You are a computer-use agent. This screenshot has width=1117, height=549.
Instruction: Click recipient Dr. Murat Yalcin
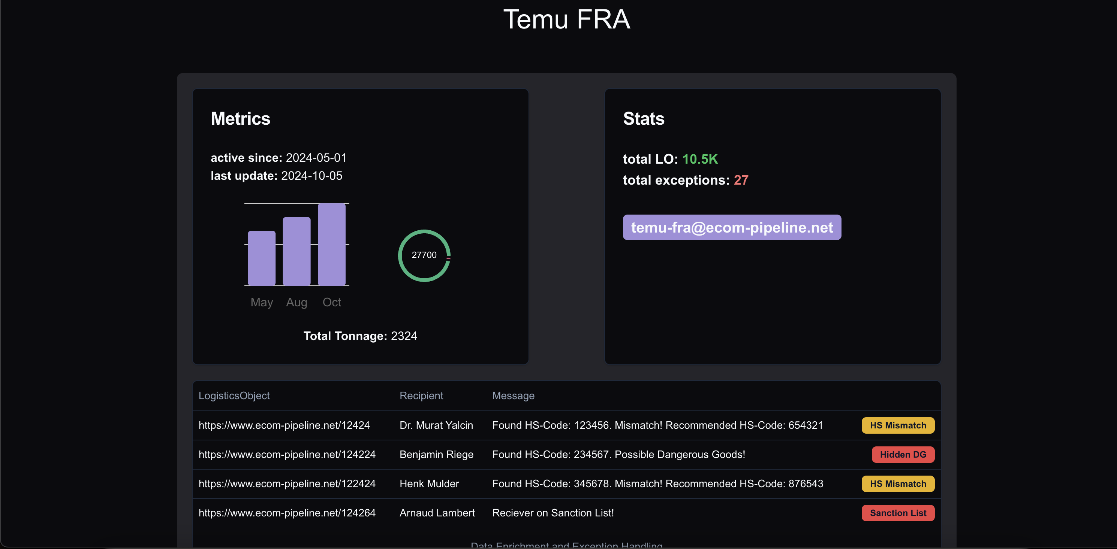436,425
